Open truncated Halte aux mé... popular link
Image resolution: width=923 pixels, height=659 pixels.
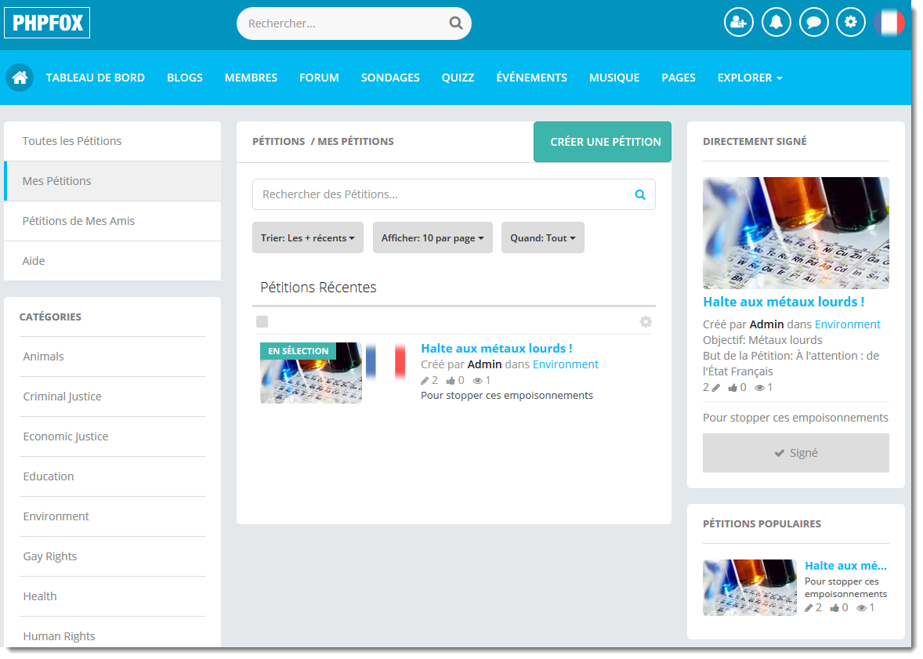tap(845, 566)
